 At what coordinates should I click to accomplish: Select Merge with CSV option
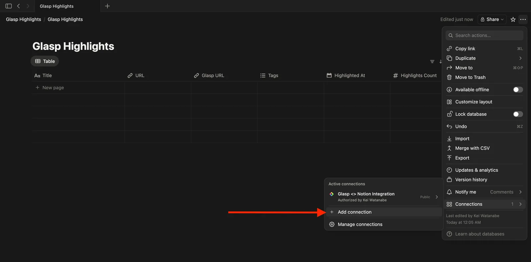tap(485, 148)
